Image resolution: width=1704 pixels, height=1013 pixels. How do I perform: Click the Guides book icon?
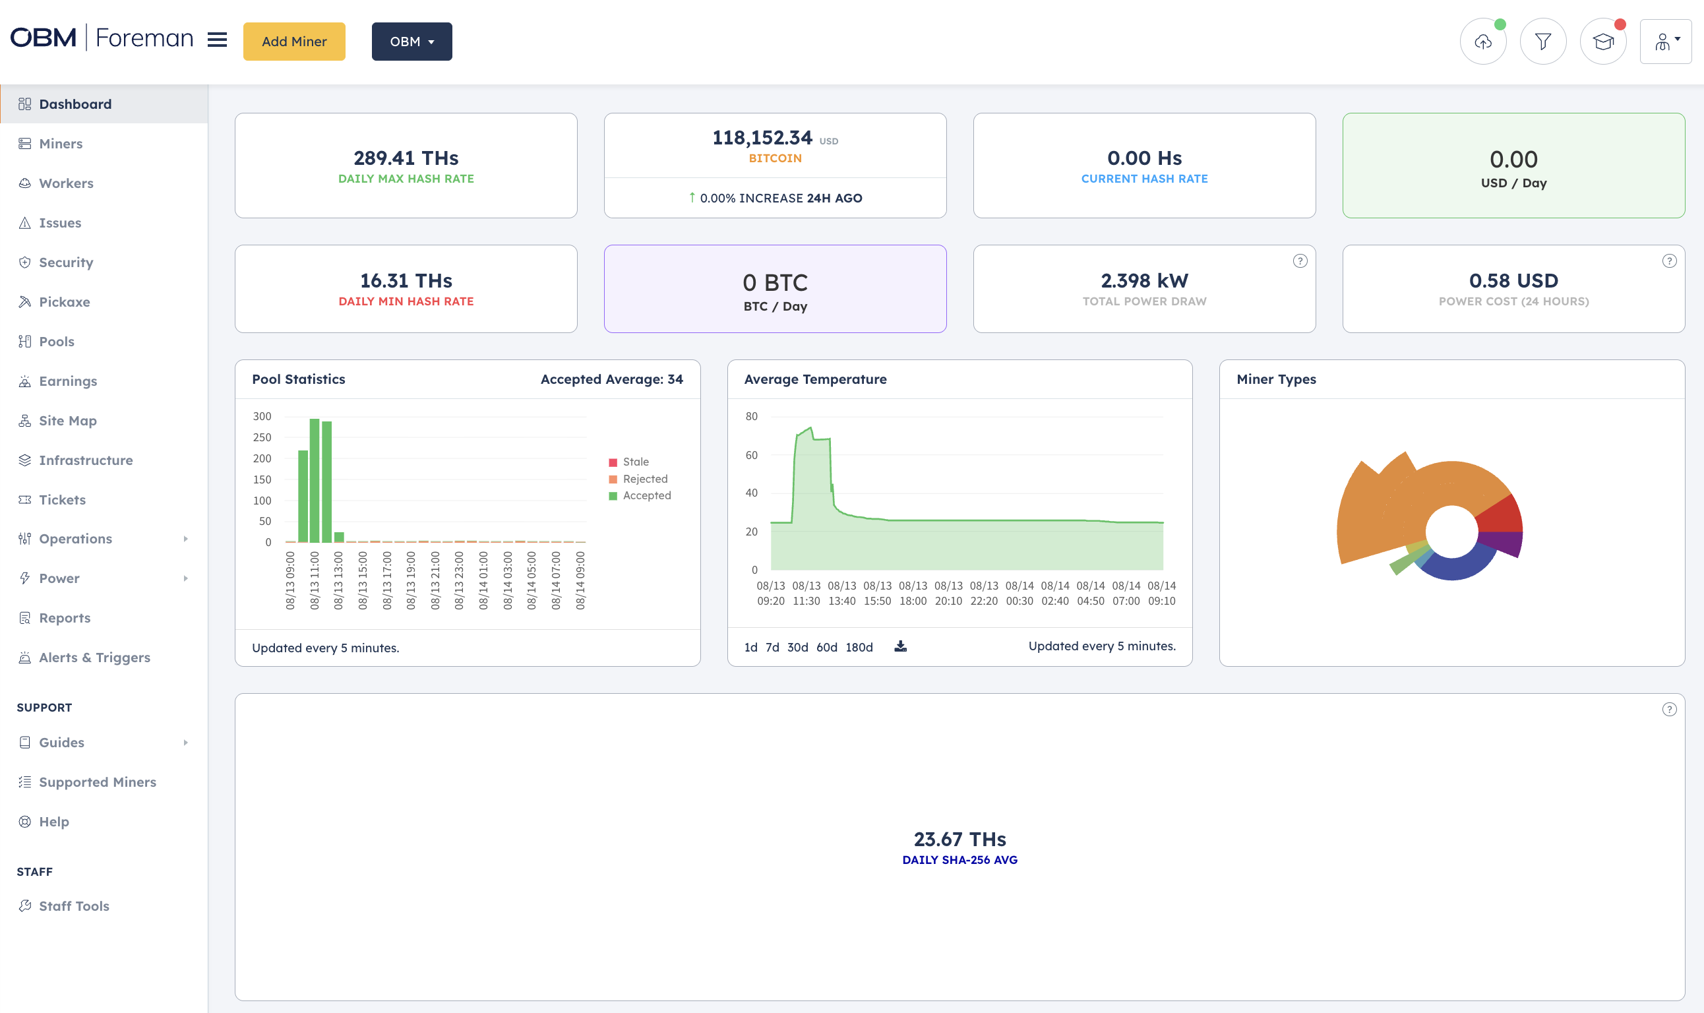[x=24, y=742]
